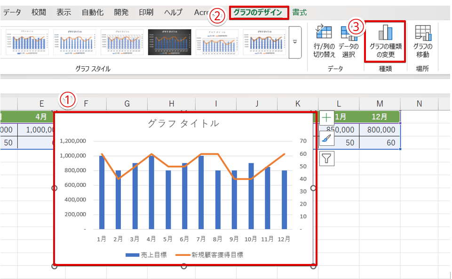The width and height of the screenshot is (452, 279).
Task: Open the ヘルプ menu tab
Action: click(x=173, y=13)
